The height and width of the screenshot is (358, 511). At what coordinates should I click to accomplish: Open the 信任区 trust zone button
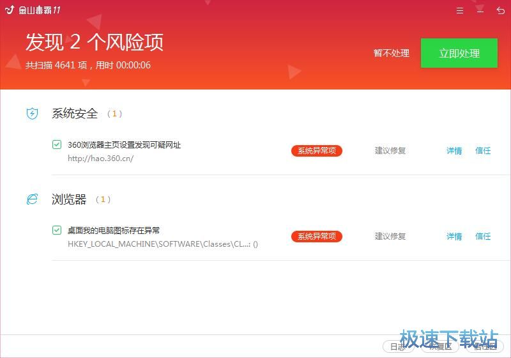click(x=485, y=346)
